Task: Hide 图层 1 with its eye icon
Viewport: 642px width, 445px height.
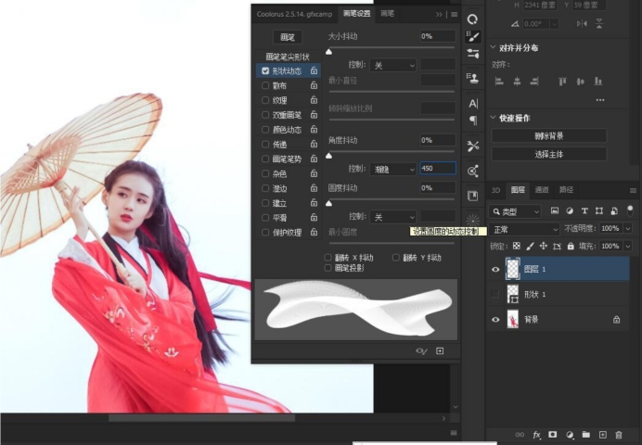Action: [x=495, y=269]
